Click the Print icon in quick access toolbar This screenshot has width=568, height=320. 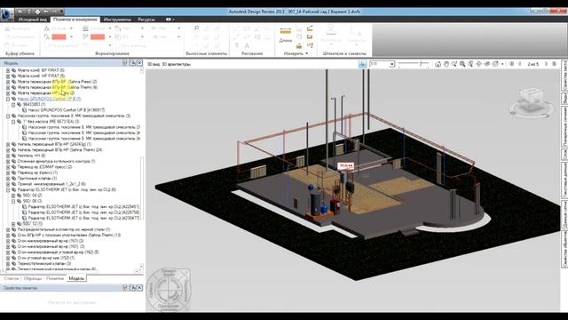coord(37,12)
